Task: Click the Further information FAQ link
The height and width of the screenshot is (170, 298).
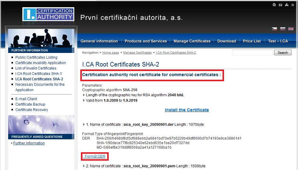Action: pos(29,143)
